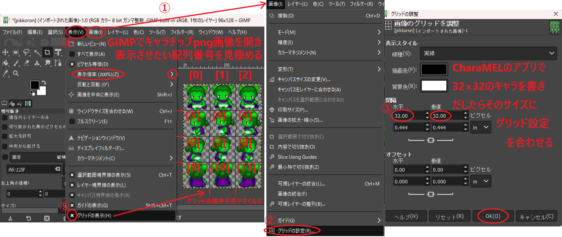
Task: Expand 精度 submenu in Image menu
Action: [x=326, y=42]
